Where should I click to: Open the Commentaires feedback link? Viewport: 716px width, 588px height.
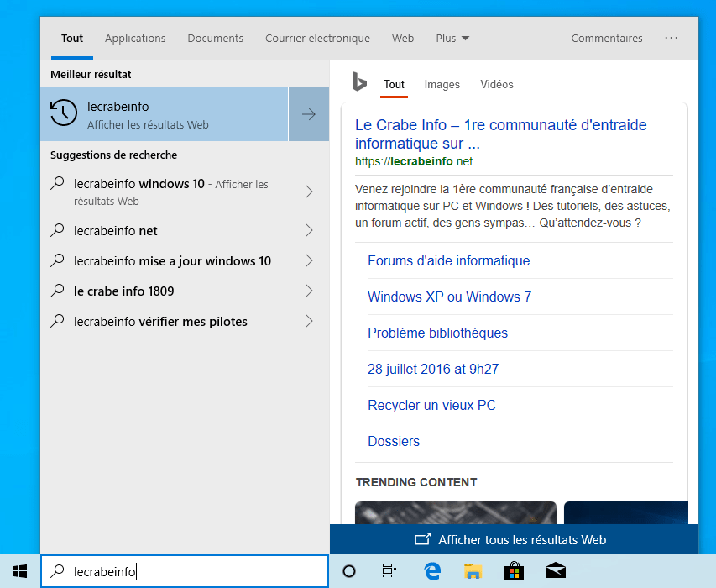607,39
